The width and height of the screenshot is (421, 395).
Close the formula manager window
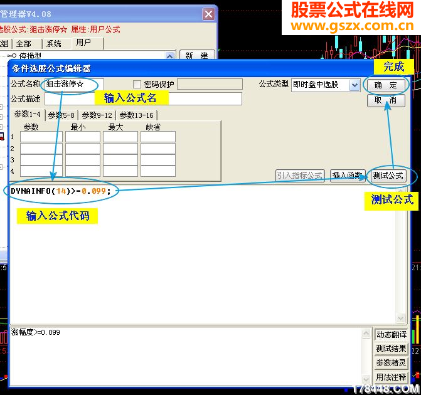(209, 14)
